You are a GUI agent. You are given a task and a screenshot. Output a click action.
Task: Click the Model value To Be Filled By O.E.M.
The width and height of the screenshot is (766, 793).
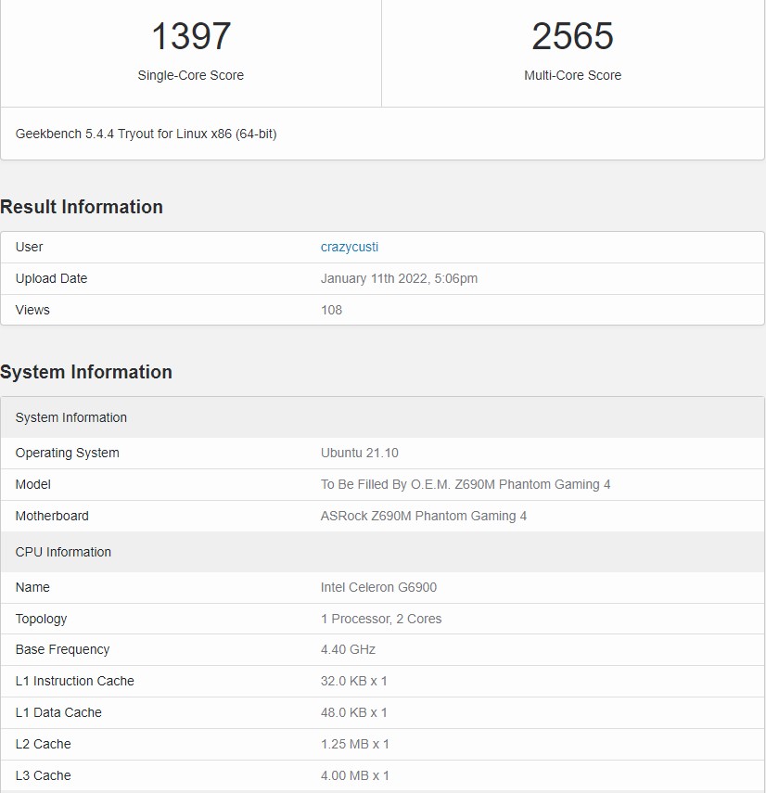(466, 484)
